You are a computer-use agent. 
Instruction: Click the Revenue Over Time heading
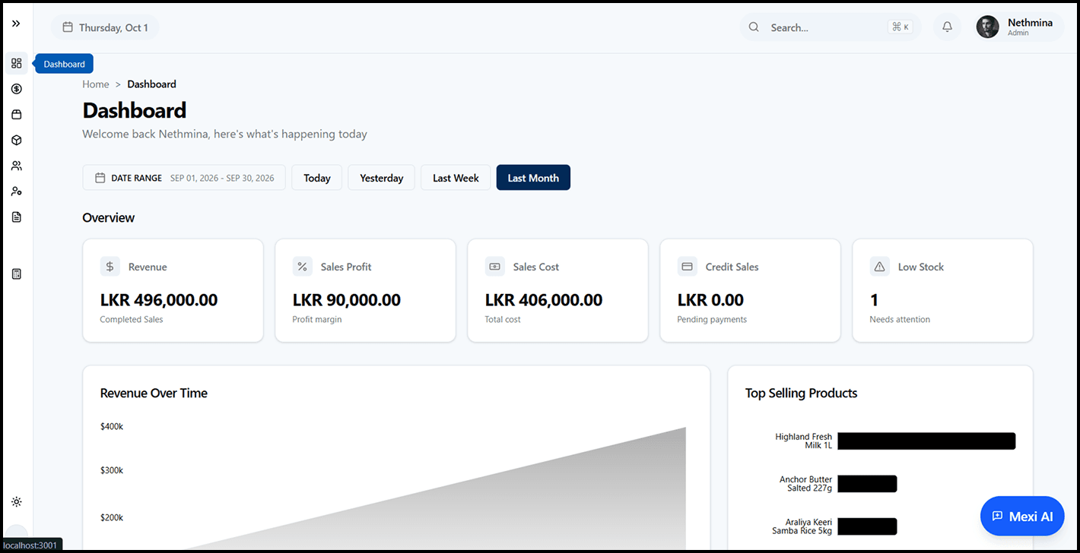pyautogui.click(x=154, y=393)
